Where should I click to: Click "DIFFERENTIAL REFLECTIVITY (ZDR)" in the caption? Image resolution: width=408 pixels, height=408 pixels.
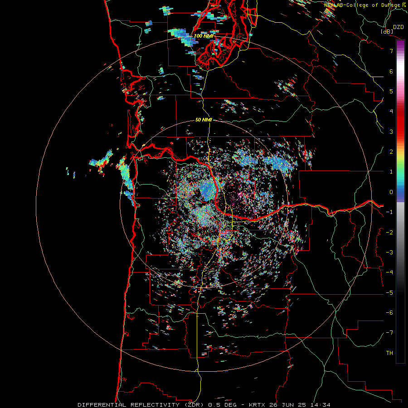coord(141,405)
